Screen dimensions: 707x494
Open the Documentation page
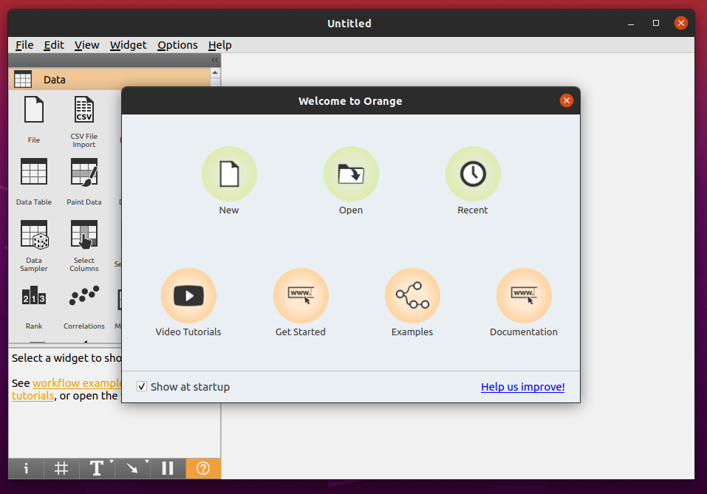click(x=524, y=295)
